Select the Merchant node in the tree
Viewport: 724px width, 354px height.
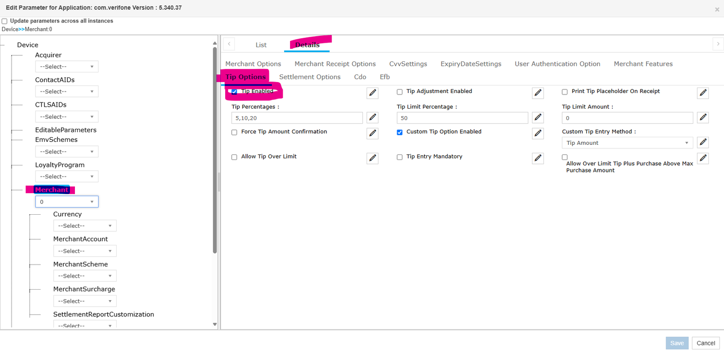click(52, 190)
